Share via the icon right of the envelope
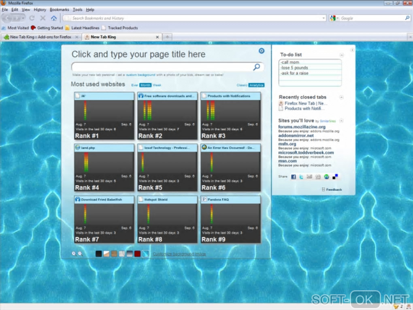 coord(318,177)
